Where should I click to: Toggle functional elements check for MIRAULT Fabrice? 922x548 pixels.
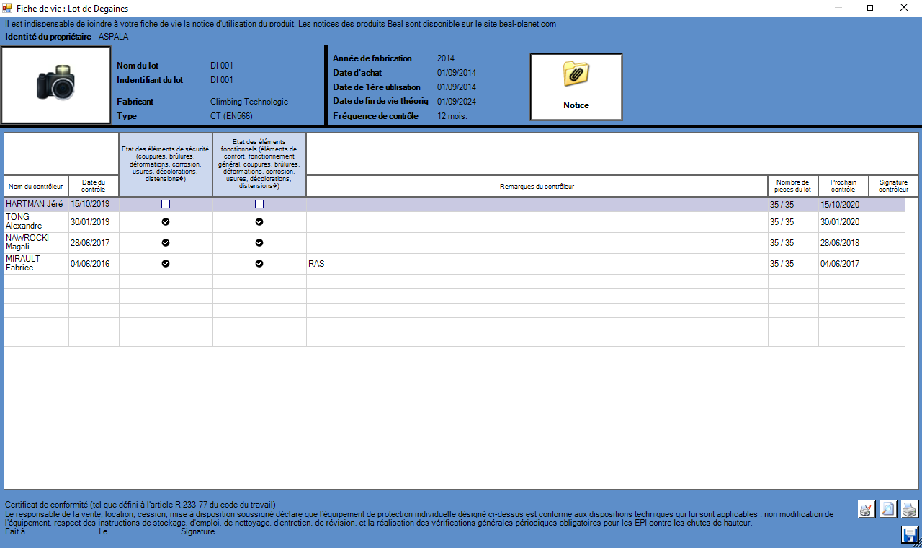coord(259,264)
